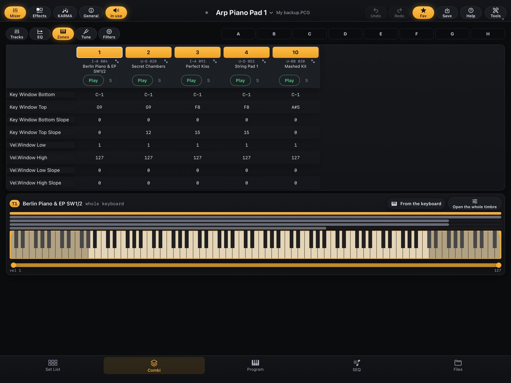
Task: Expand the String Pad 1 timbre
Action: (x=264, y=61)
